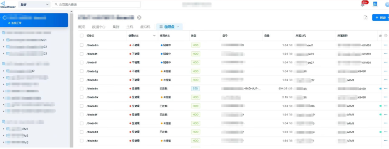Viewport: 389px width, 149px height.
Task: Open the notifications bell icon
Action: tap(362, 5)
